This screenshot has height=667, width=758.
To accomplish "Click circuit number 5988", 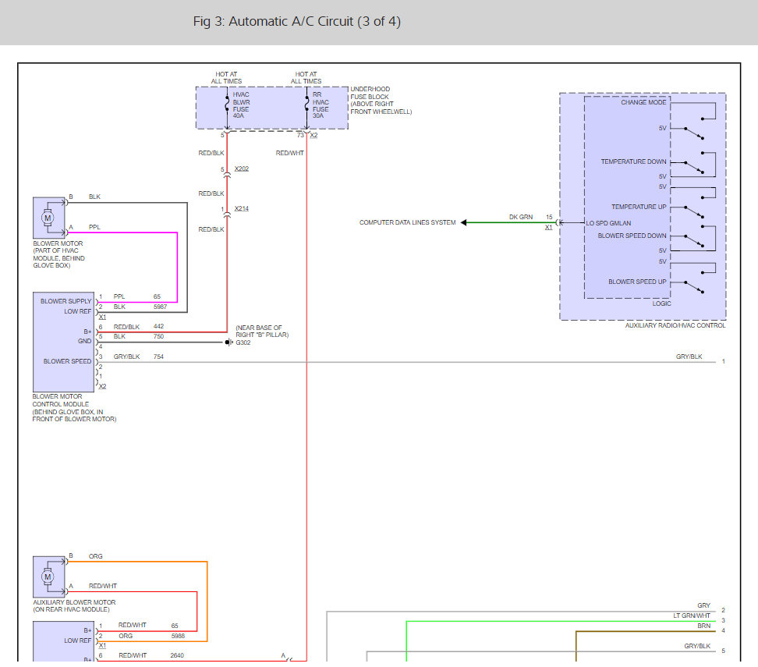I will tap(178, 636).
